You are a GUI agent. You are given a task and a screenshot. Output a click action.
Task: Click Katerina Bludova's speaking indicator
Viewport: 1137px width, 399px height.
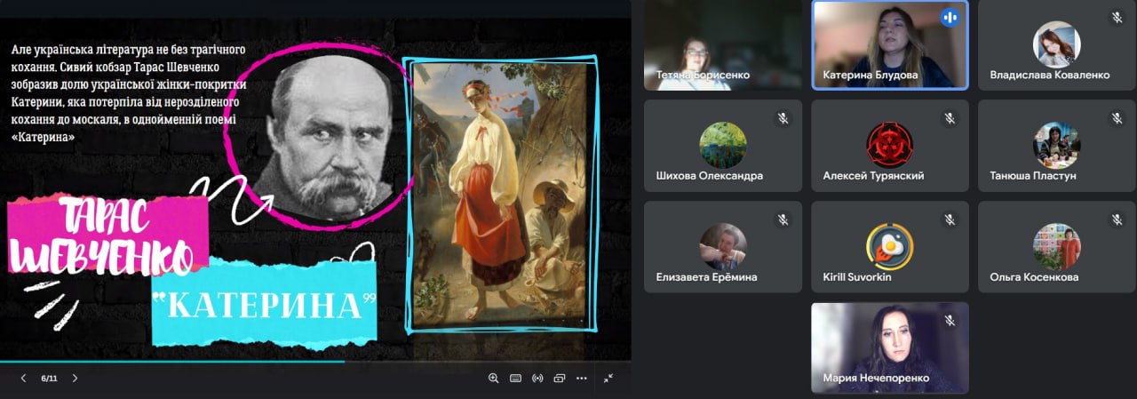[950, 18]
